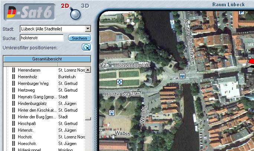Click the monument icon at map center
This screenshot has width=254, height=151.
coord(182,76)
